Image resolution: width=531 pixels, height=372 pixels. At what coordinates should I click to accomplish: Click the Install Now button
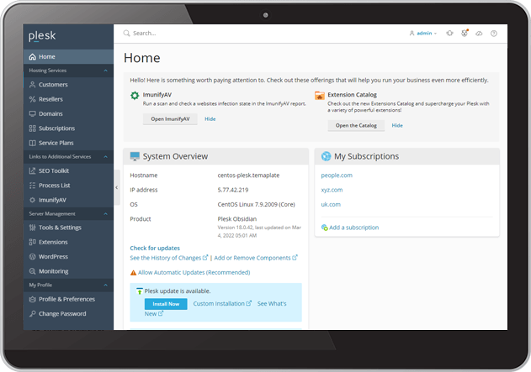(165, 304)
